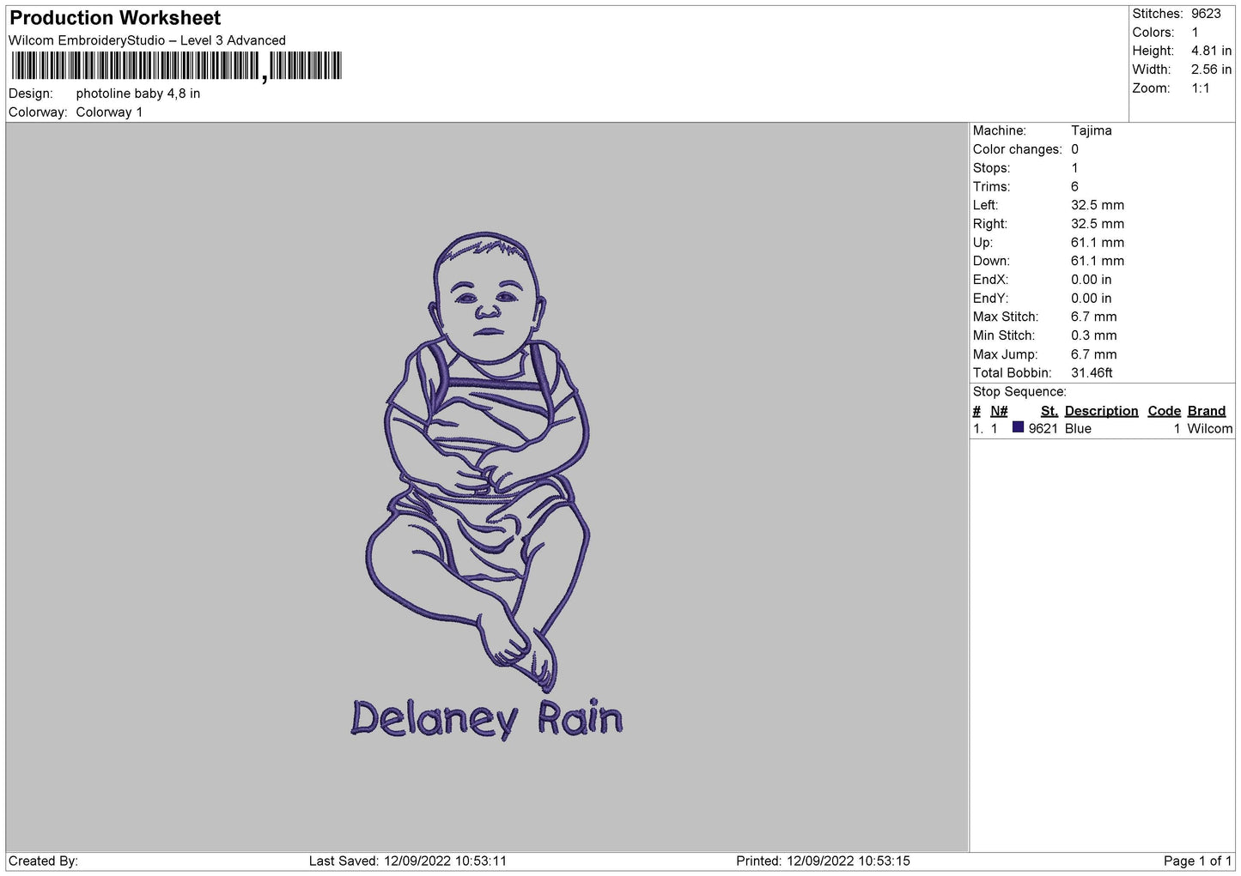Select the Width value 2.56 in
The image size is (1241, 876).
pos(1211,69)
